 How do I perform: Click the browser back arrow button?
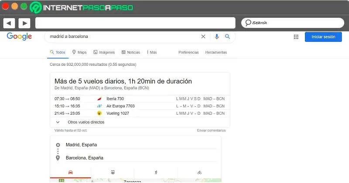tap(9, 23)
